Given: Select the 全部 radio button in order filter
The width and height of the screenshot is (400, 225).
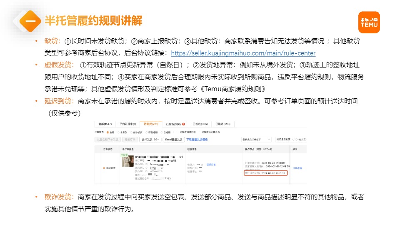Looking at the screenshot, I should click(x=108, y=132).
